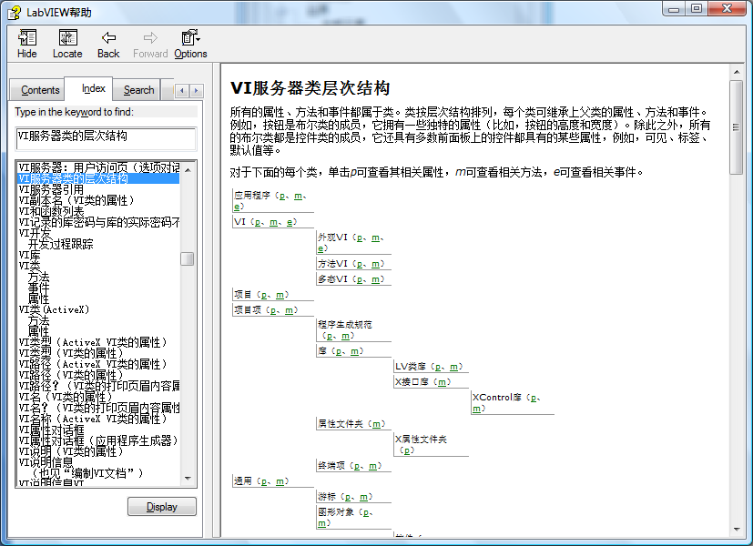Screen dimensions: 753x546
Task: Switch to the Search tab
Action: pyautogui.click(x=138, y=90)
